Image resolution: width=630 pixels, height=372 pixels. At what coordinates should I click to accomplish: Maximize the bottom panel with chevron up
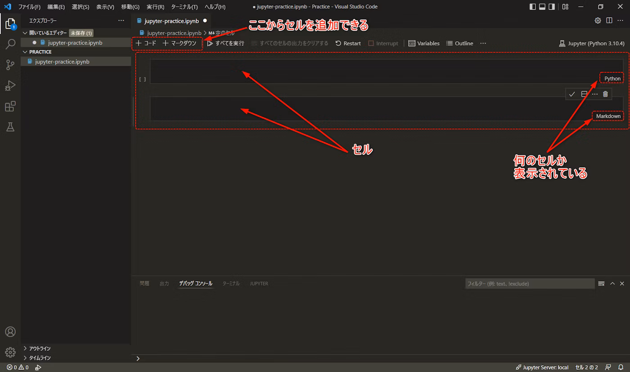(612, 283)
